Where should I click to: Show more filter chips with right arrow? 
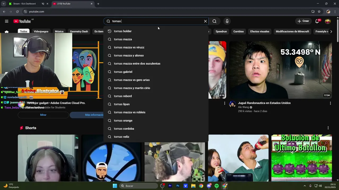point(331,31)
